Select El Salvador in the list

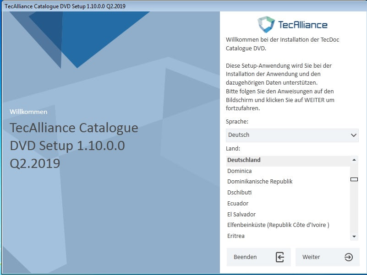pos(241,215)
